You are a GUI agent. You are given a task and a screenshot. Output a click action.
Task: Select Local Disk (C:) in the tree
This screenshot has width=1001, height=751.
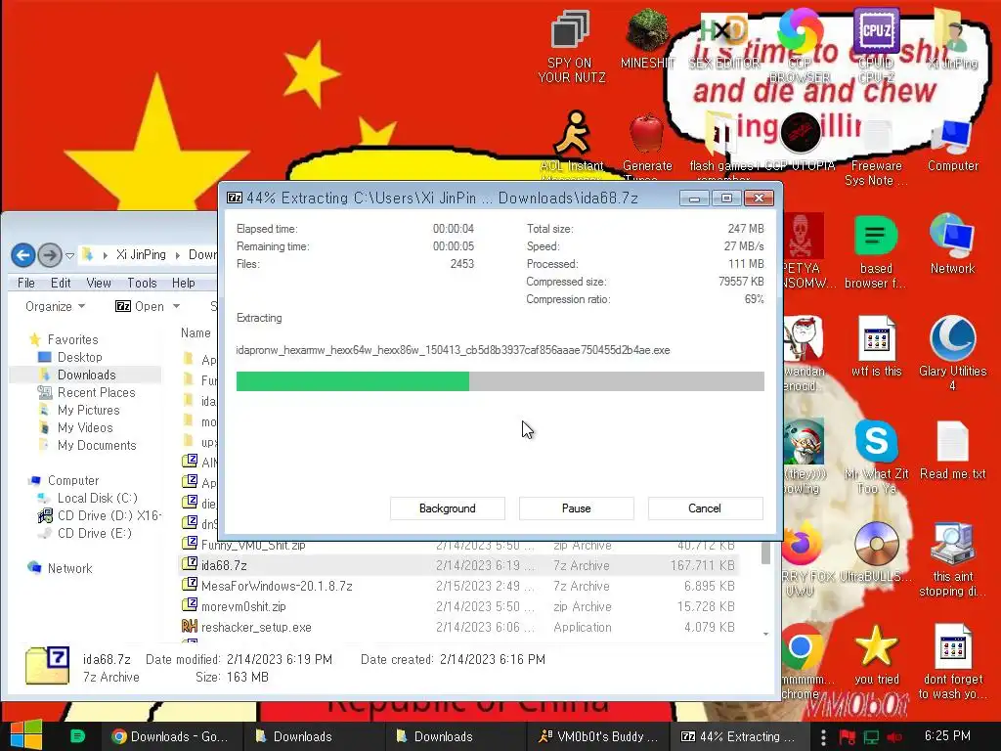[x=97, y=498]
